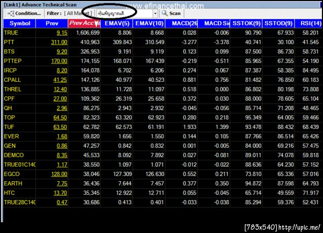Click MACD signal value 1.399
The width and height of the screenshot is (323, 233).
(222, 127)
